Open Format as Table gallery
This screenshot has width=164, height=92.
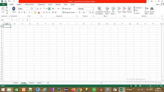pos(107,11)
